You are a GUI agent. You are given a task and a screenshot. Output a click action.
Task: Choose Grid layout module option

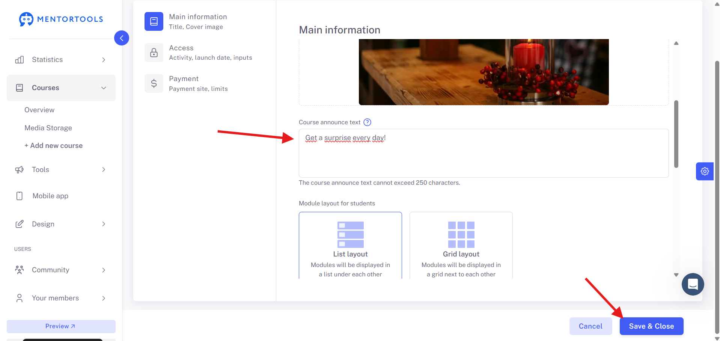pyautogui.click(x=461, y=245)
